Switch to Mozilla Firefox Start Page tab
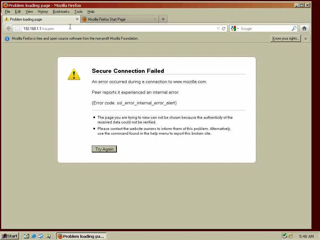 click(120, 19)
